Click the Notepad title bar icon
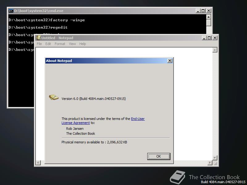 point(38,38)
